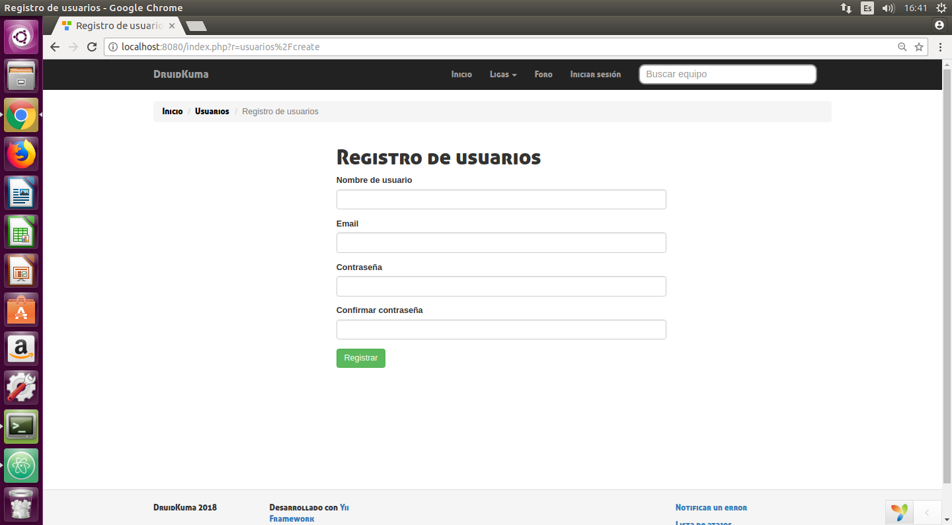Submit form with Registrar button
This screenshot has width=952, height=525.
361,358
